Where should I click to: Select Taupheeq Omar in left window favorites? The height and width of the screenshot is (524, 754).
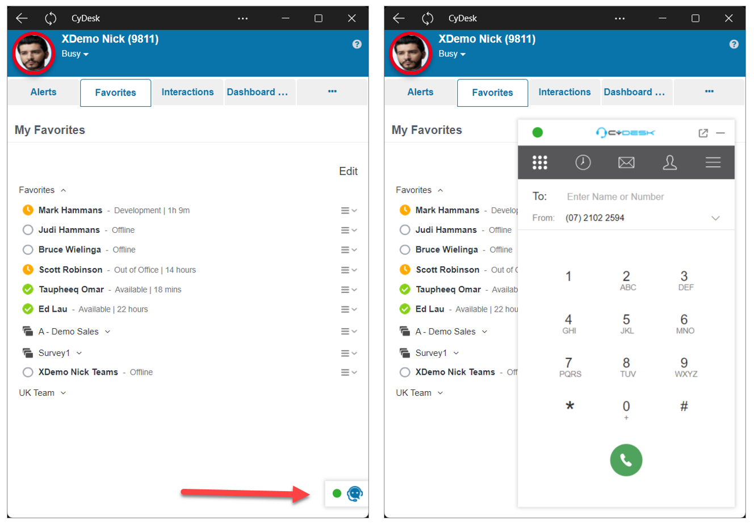(x=72, y=290)
